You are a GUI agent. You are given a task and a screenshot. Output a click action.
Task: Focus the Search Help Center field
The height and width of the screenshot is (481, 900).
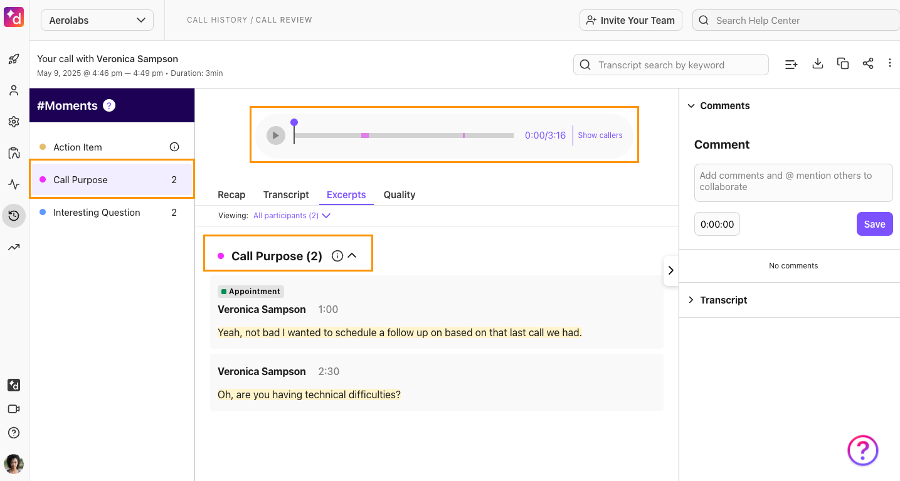point(796,20)
